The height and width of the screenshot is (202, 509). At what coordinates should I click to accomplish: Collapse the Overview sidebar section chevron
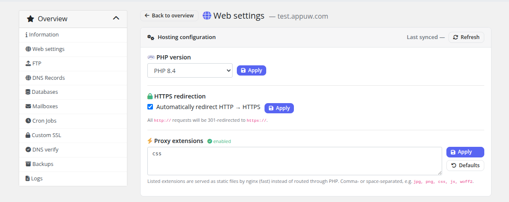click(x=116, y=18)
